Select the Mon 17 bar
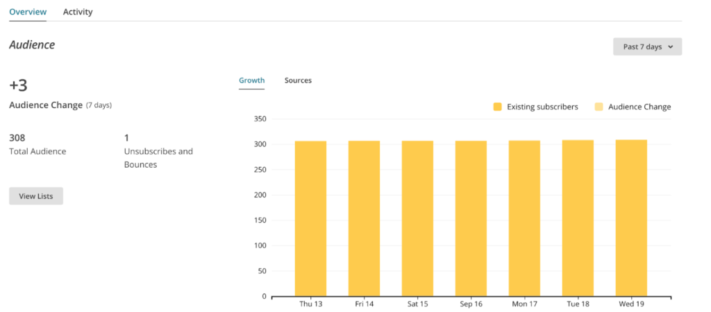Image resolution: width=711 pixels, height=312 pixels. [524, 218]
